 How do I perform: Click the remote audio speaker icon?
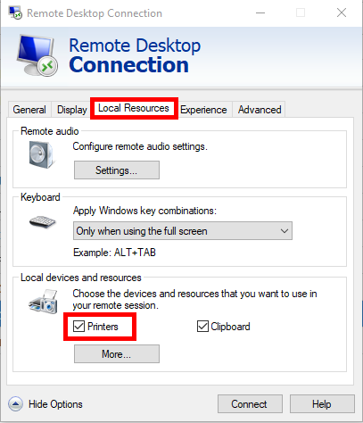coord(42,155)
